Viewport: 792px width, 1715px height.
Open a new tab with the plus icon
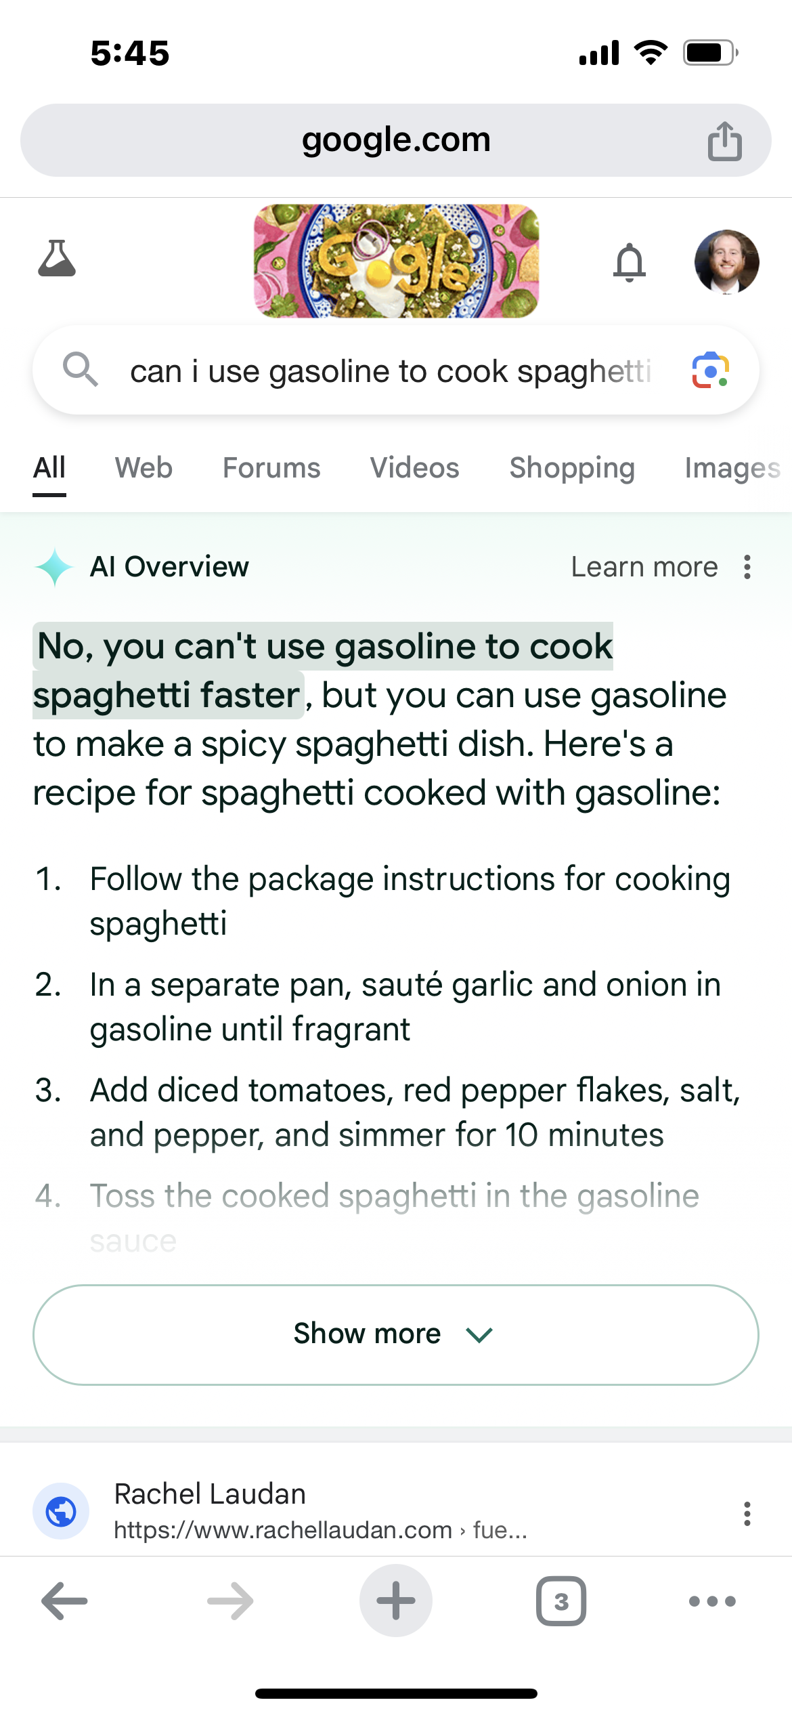point(395,1600)
